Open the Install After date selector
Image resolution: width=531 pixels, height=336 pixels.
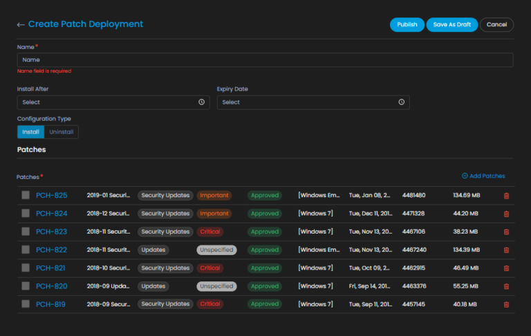[x=113, y=102]
